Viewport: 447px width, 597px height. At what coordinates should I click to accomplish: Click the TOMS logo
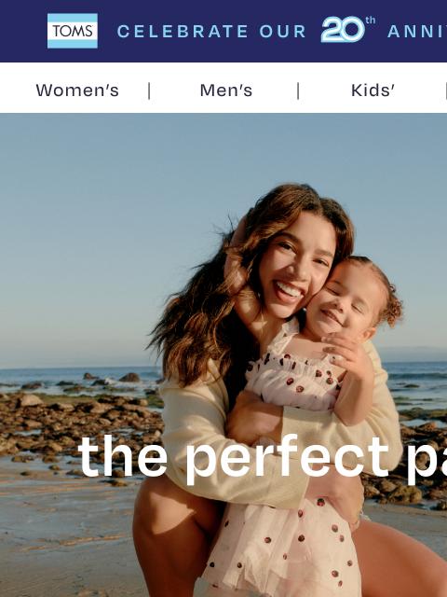pyautogui.click(x=73, y=31)
